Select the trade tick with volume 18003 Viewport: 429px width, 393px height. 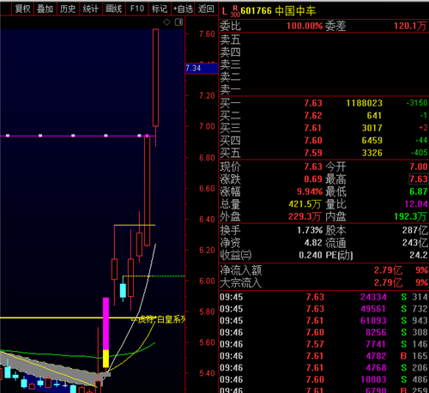[323, 379]
